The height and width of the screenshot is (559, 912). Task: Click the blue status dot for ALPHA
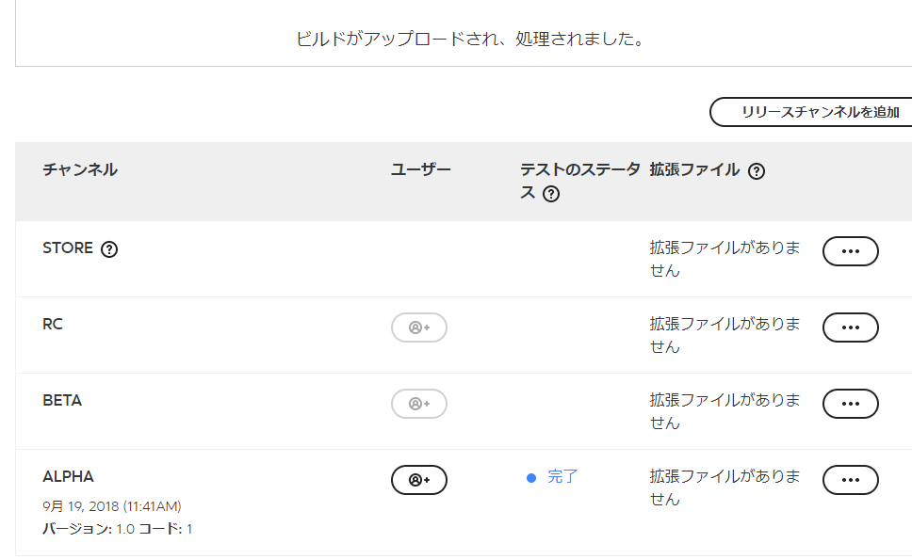click(531, 478)
